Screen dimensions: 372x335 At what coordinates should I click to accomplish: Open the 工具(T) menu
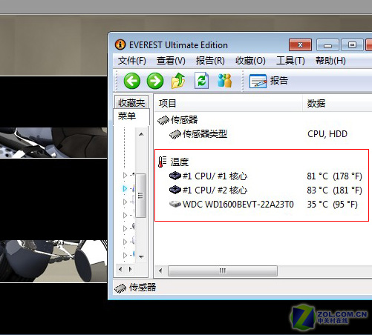[x=290, y=61]
